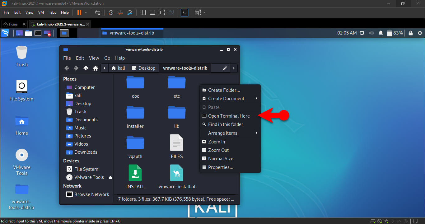Toggle the thumbnail bar view icon
The height and width of the screenshot is (224, 425).
click(x=152, y=12)
